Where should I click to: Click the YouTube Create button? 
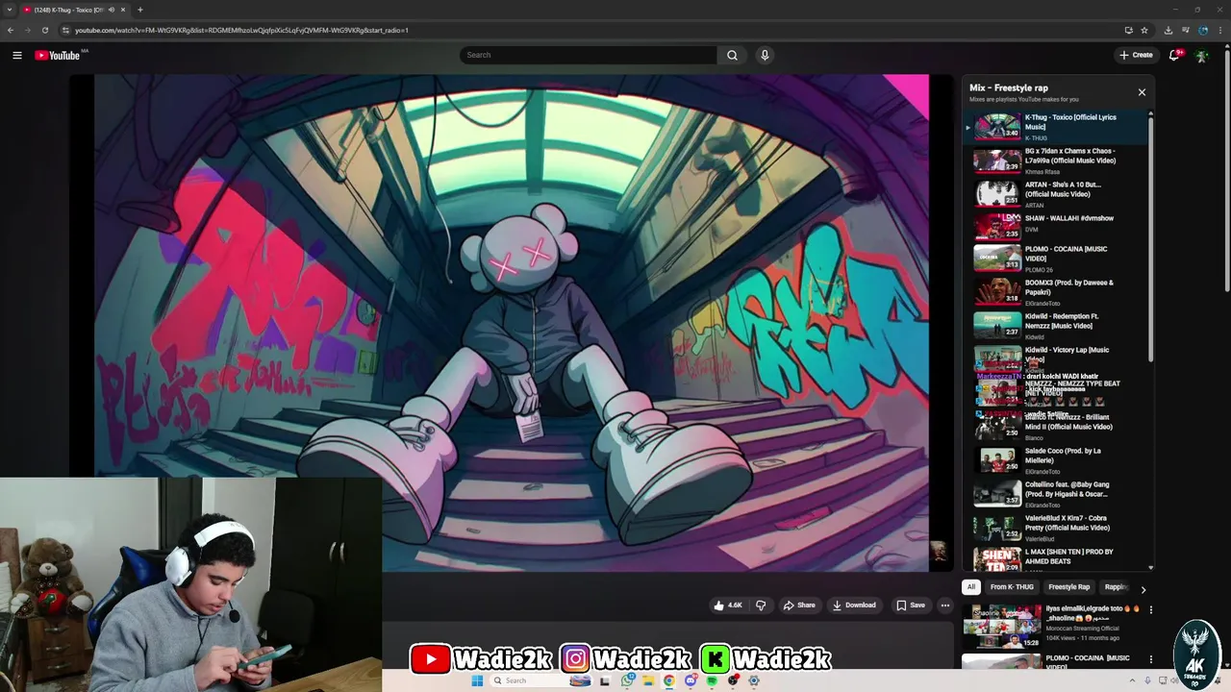1136,55
